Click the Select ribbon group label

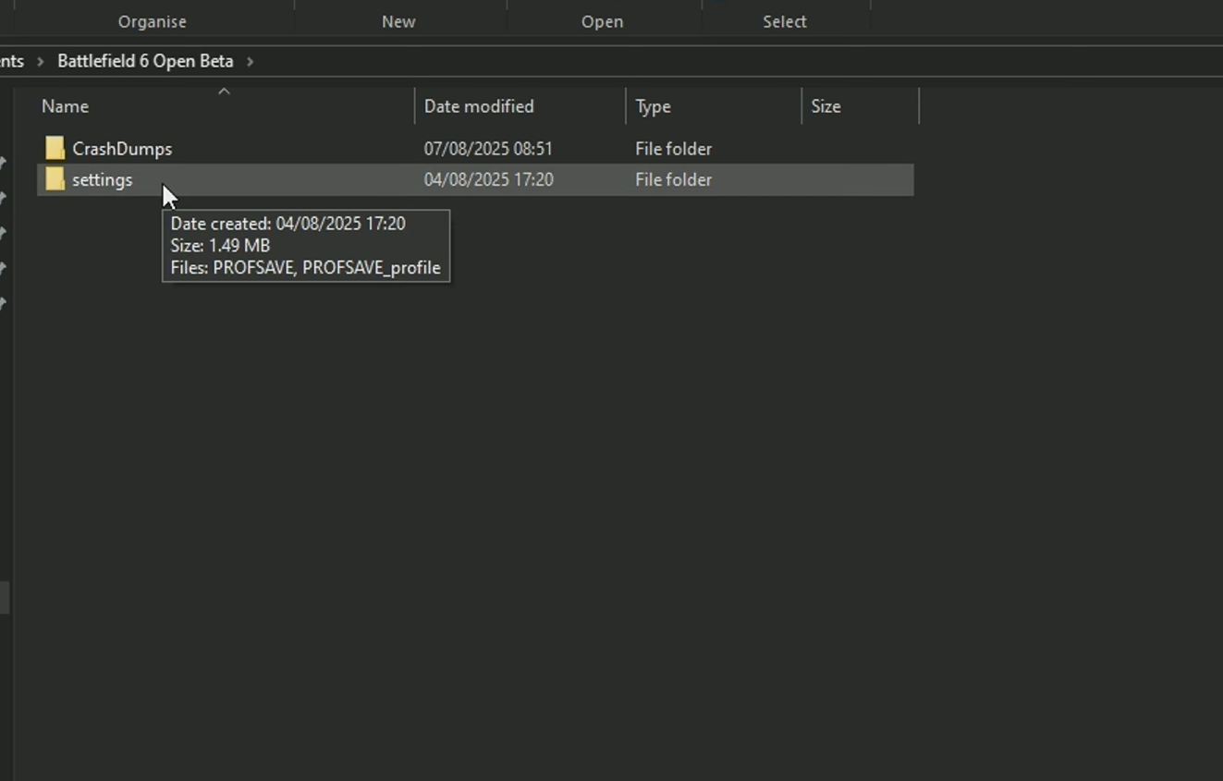tap(784, 21)
